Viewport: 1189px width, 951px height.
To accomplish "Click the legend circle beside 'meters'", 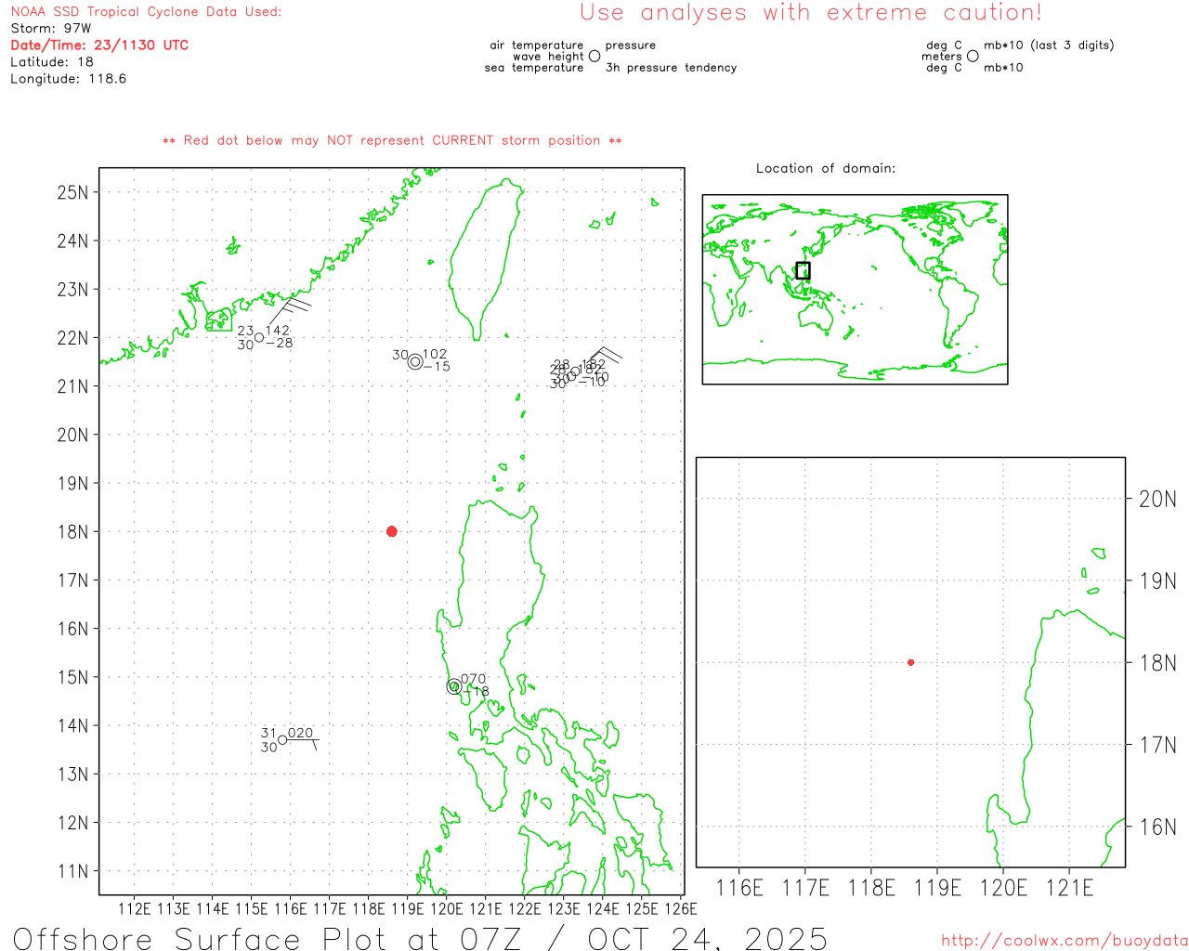I will point(973,56).
